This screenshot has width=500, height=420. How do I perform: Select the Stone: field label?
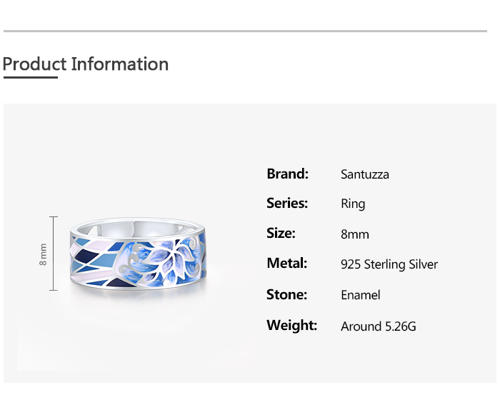tap(286, 294)
